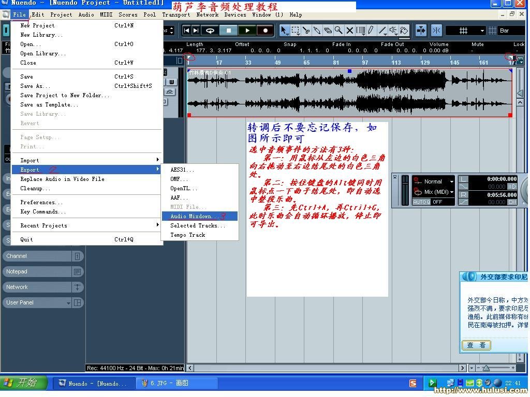Open the Network panel icon

tap(77, 287)
